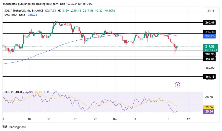Click the TradingView logo at bottom left

(x=14, y=127)
